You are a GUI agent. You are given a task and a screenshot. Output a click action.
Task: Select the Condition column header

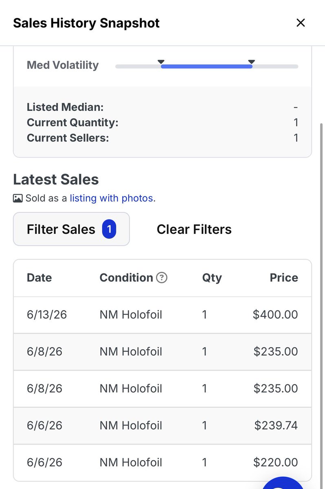126,278
